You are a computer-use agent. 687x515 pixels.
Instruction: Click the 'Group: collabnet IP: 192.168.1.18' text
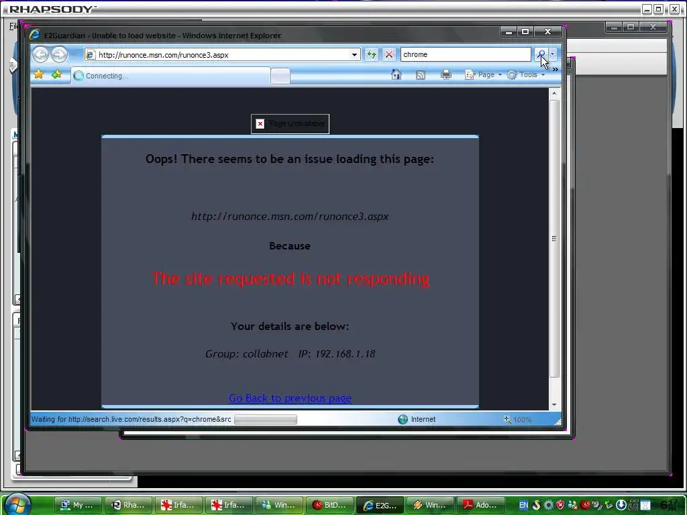tap(290, 354)
